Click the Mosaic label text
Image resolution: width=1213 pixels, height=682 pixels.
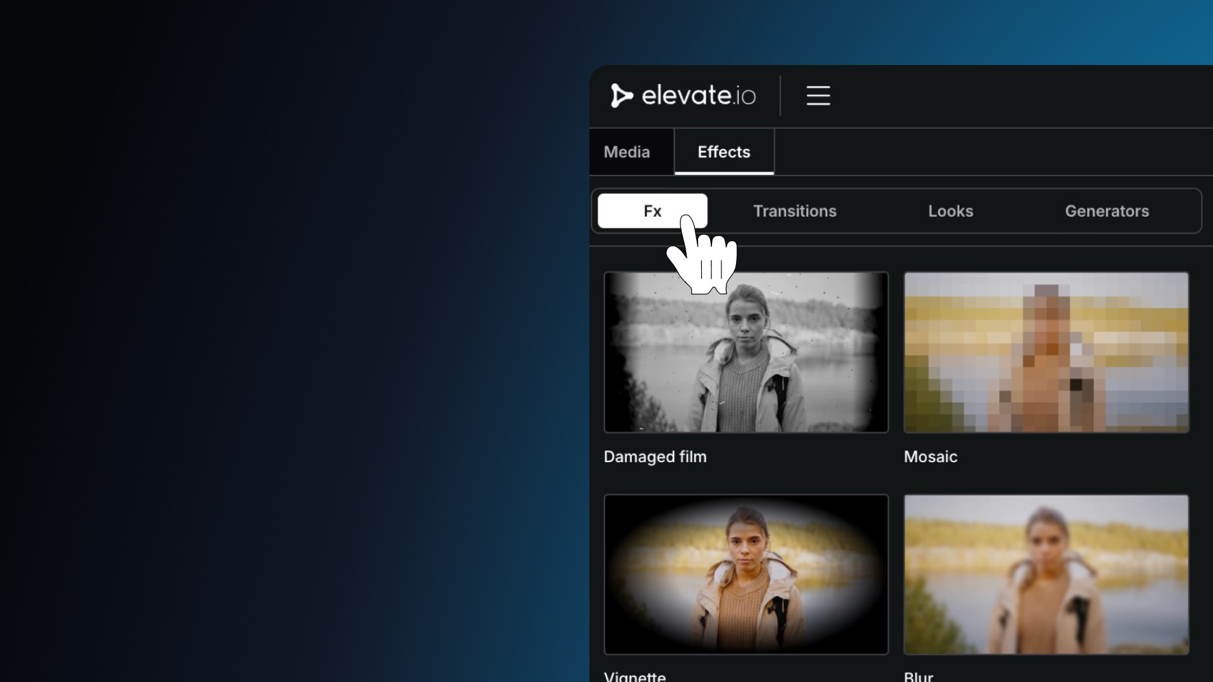(x=931, y=457)
